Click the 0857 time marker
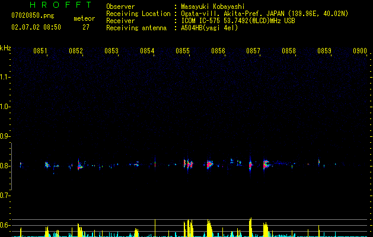 (253, 50)
